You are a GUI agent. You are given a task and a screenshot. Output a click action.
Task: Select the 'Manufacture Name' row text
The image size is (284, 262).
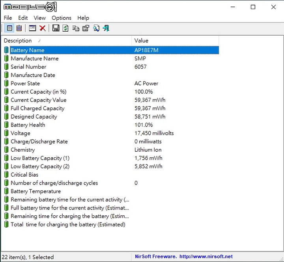(x=35, y=58)
